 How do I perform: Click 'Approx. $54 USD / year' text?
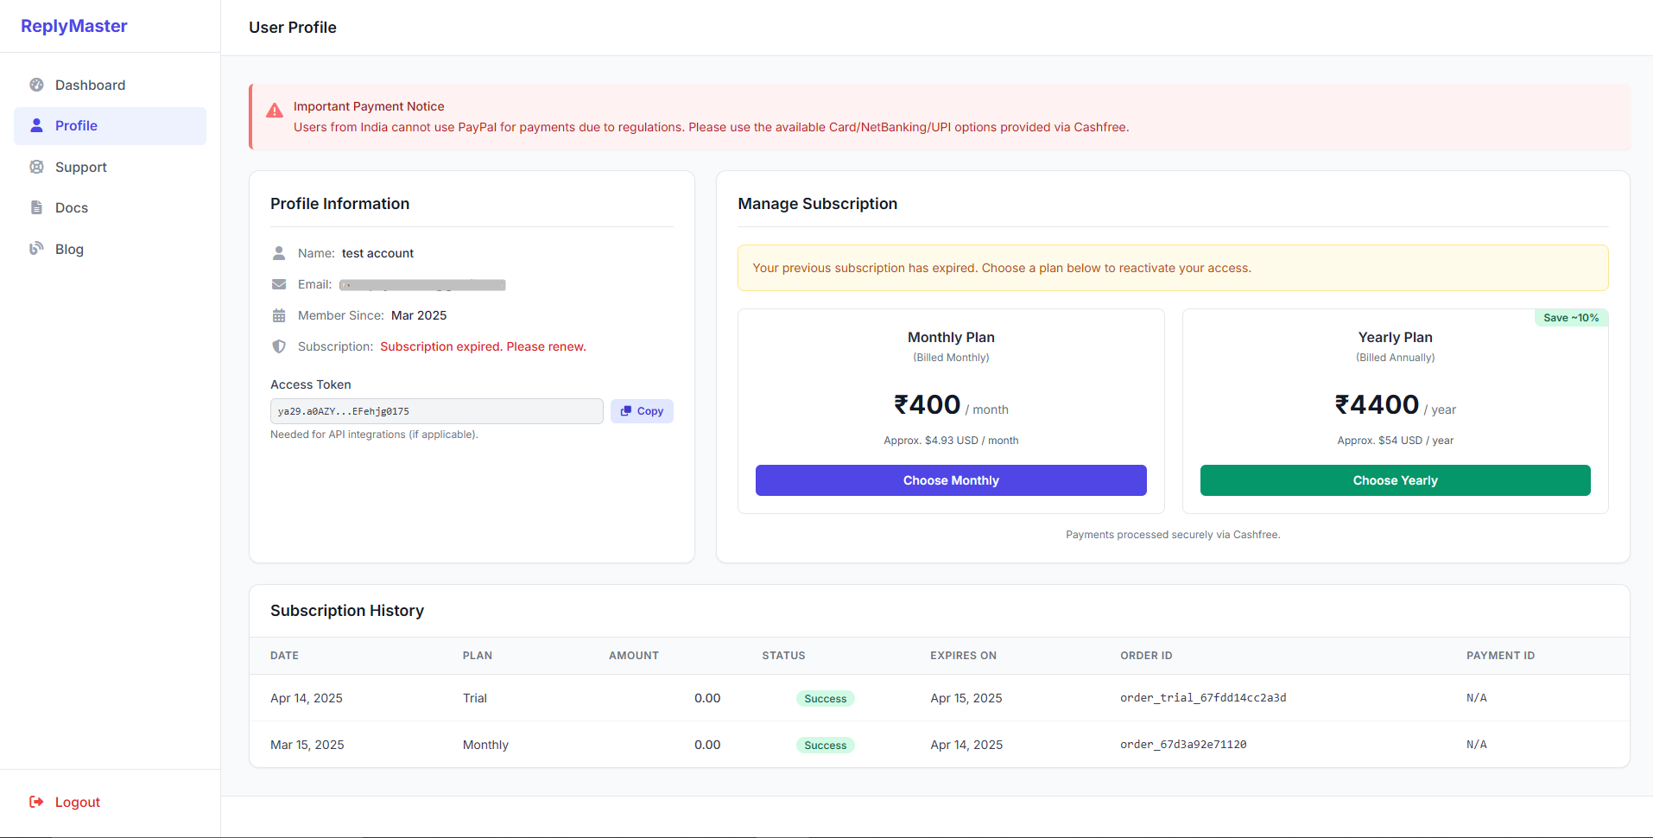click(1395, 441)
